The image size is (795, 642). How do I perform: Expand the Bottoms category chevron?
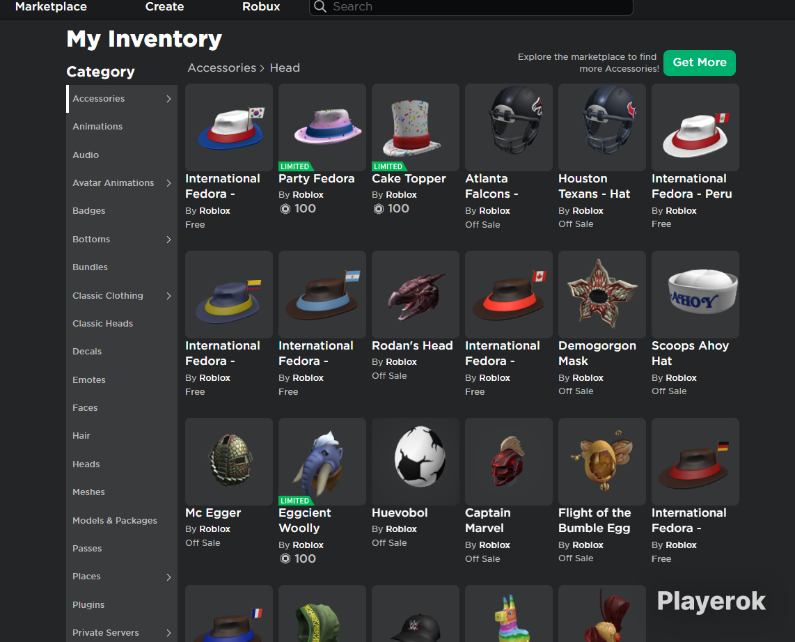[x=169, y=240]
